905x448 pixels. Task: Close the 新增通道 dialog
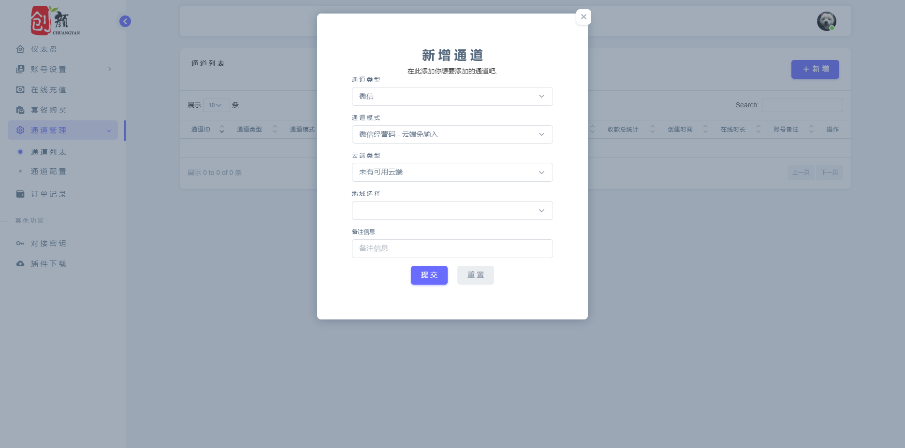[x=584, y=17]
